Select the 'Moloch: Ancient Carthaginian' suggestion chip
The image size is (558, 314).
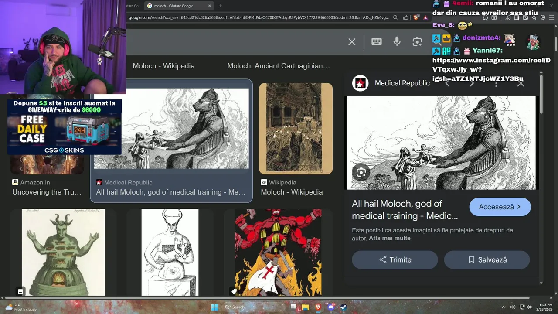279,66
